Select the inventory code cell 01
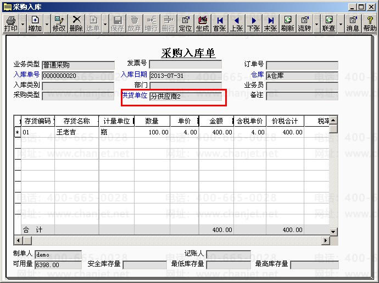 coord(38,132)
